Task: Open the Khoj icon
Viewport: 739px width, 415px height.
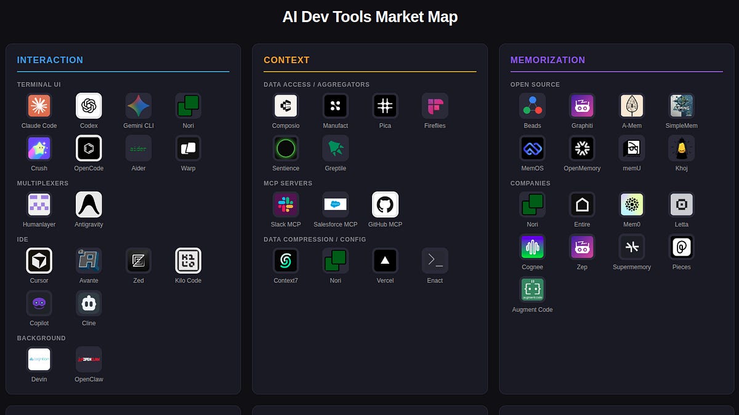Action: coord(681,148)
